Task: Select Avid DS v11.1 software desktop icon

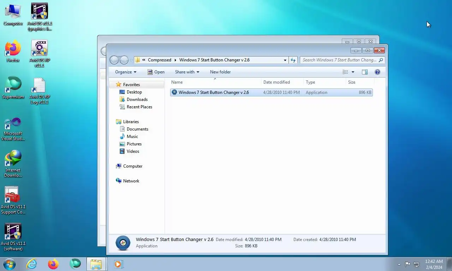Action: pos(13,237)
